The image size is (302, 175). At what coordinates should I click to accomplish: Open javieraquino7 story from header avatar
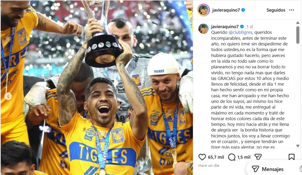203,10
